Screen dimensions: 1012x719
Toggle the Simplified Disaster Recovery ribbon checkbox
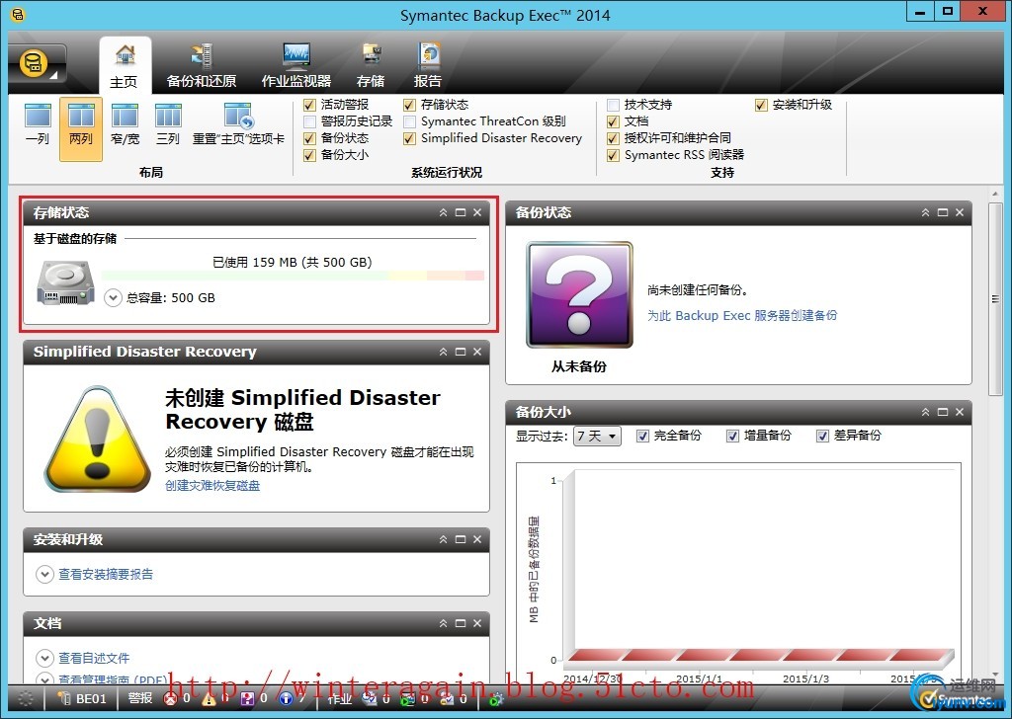click(x=410, y=138)
